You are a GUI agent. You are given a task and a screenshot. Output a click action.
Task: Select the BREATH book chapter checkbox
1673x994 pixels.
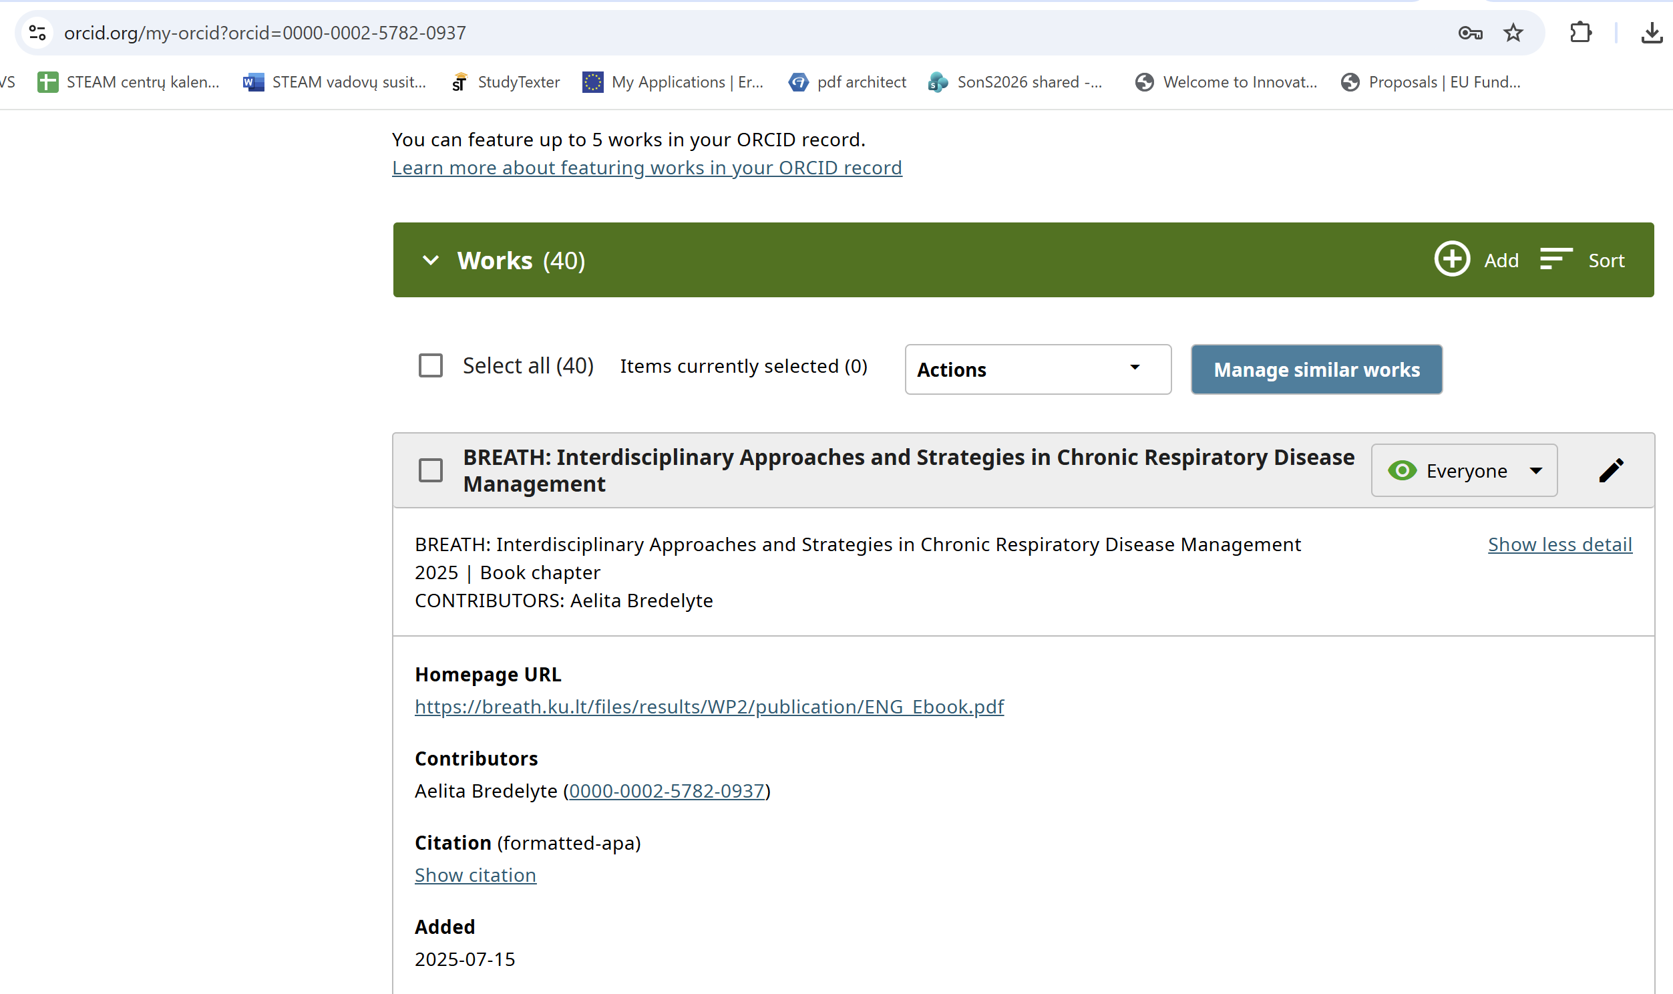click(x=431, y=470)
